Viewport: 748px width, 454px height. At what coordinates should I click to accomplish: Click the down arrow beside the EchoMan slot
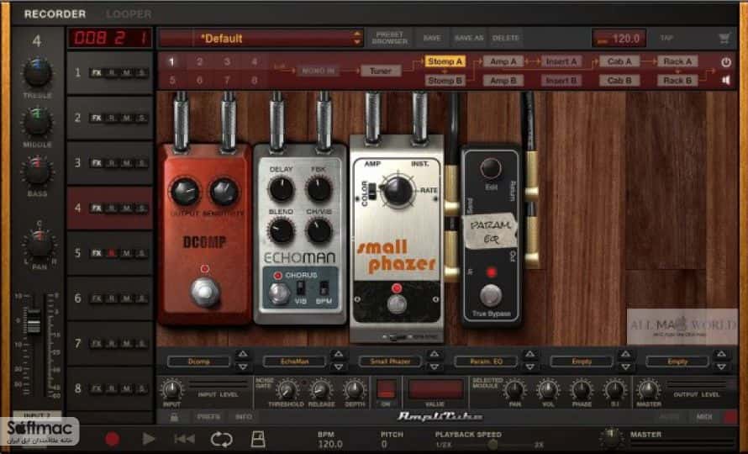338,367
